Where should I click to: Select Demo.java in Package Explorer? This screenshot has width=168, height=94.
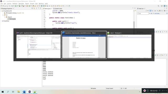12,19
